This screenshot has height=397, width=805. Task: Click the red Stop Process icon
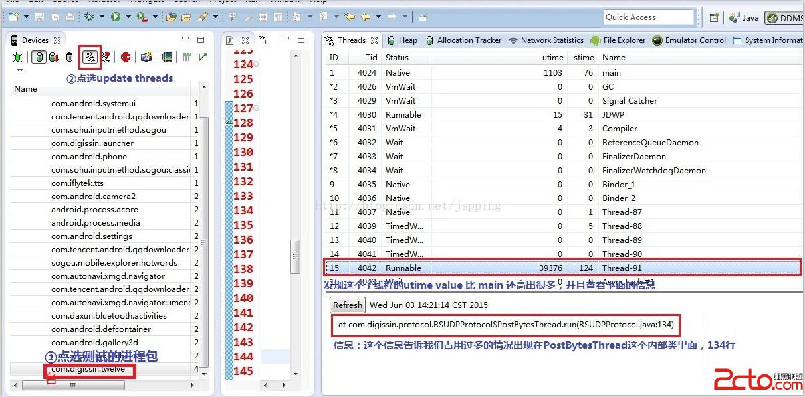[125, 57]
